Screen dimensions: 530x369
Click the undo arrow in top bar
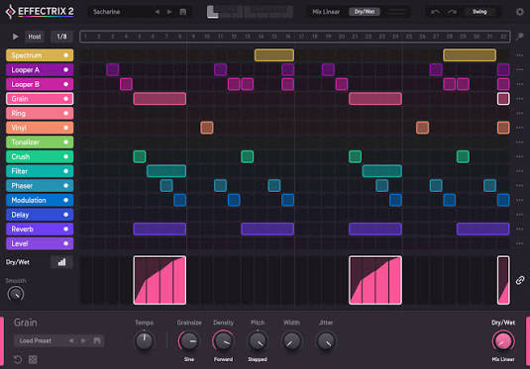point(435,12)
